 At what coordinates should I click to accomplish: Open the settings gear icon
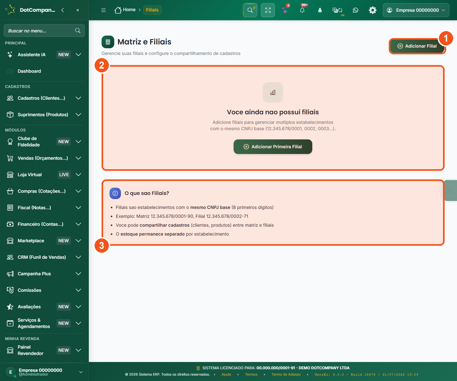373,10
